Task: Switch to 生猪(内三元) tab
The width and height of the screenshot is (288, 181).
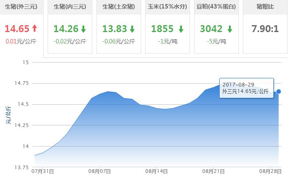Action: [70, 7]
